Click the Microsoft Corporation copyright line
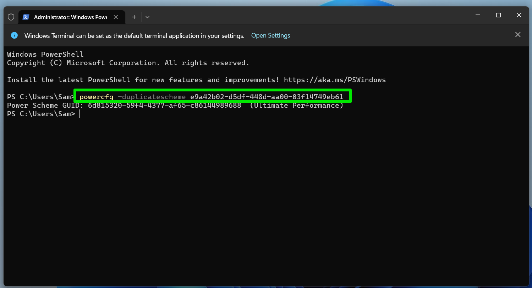Screen dimensions: 532x288 [128, 63]
